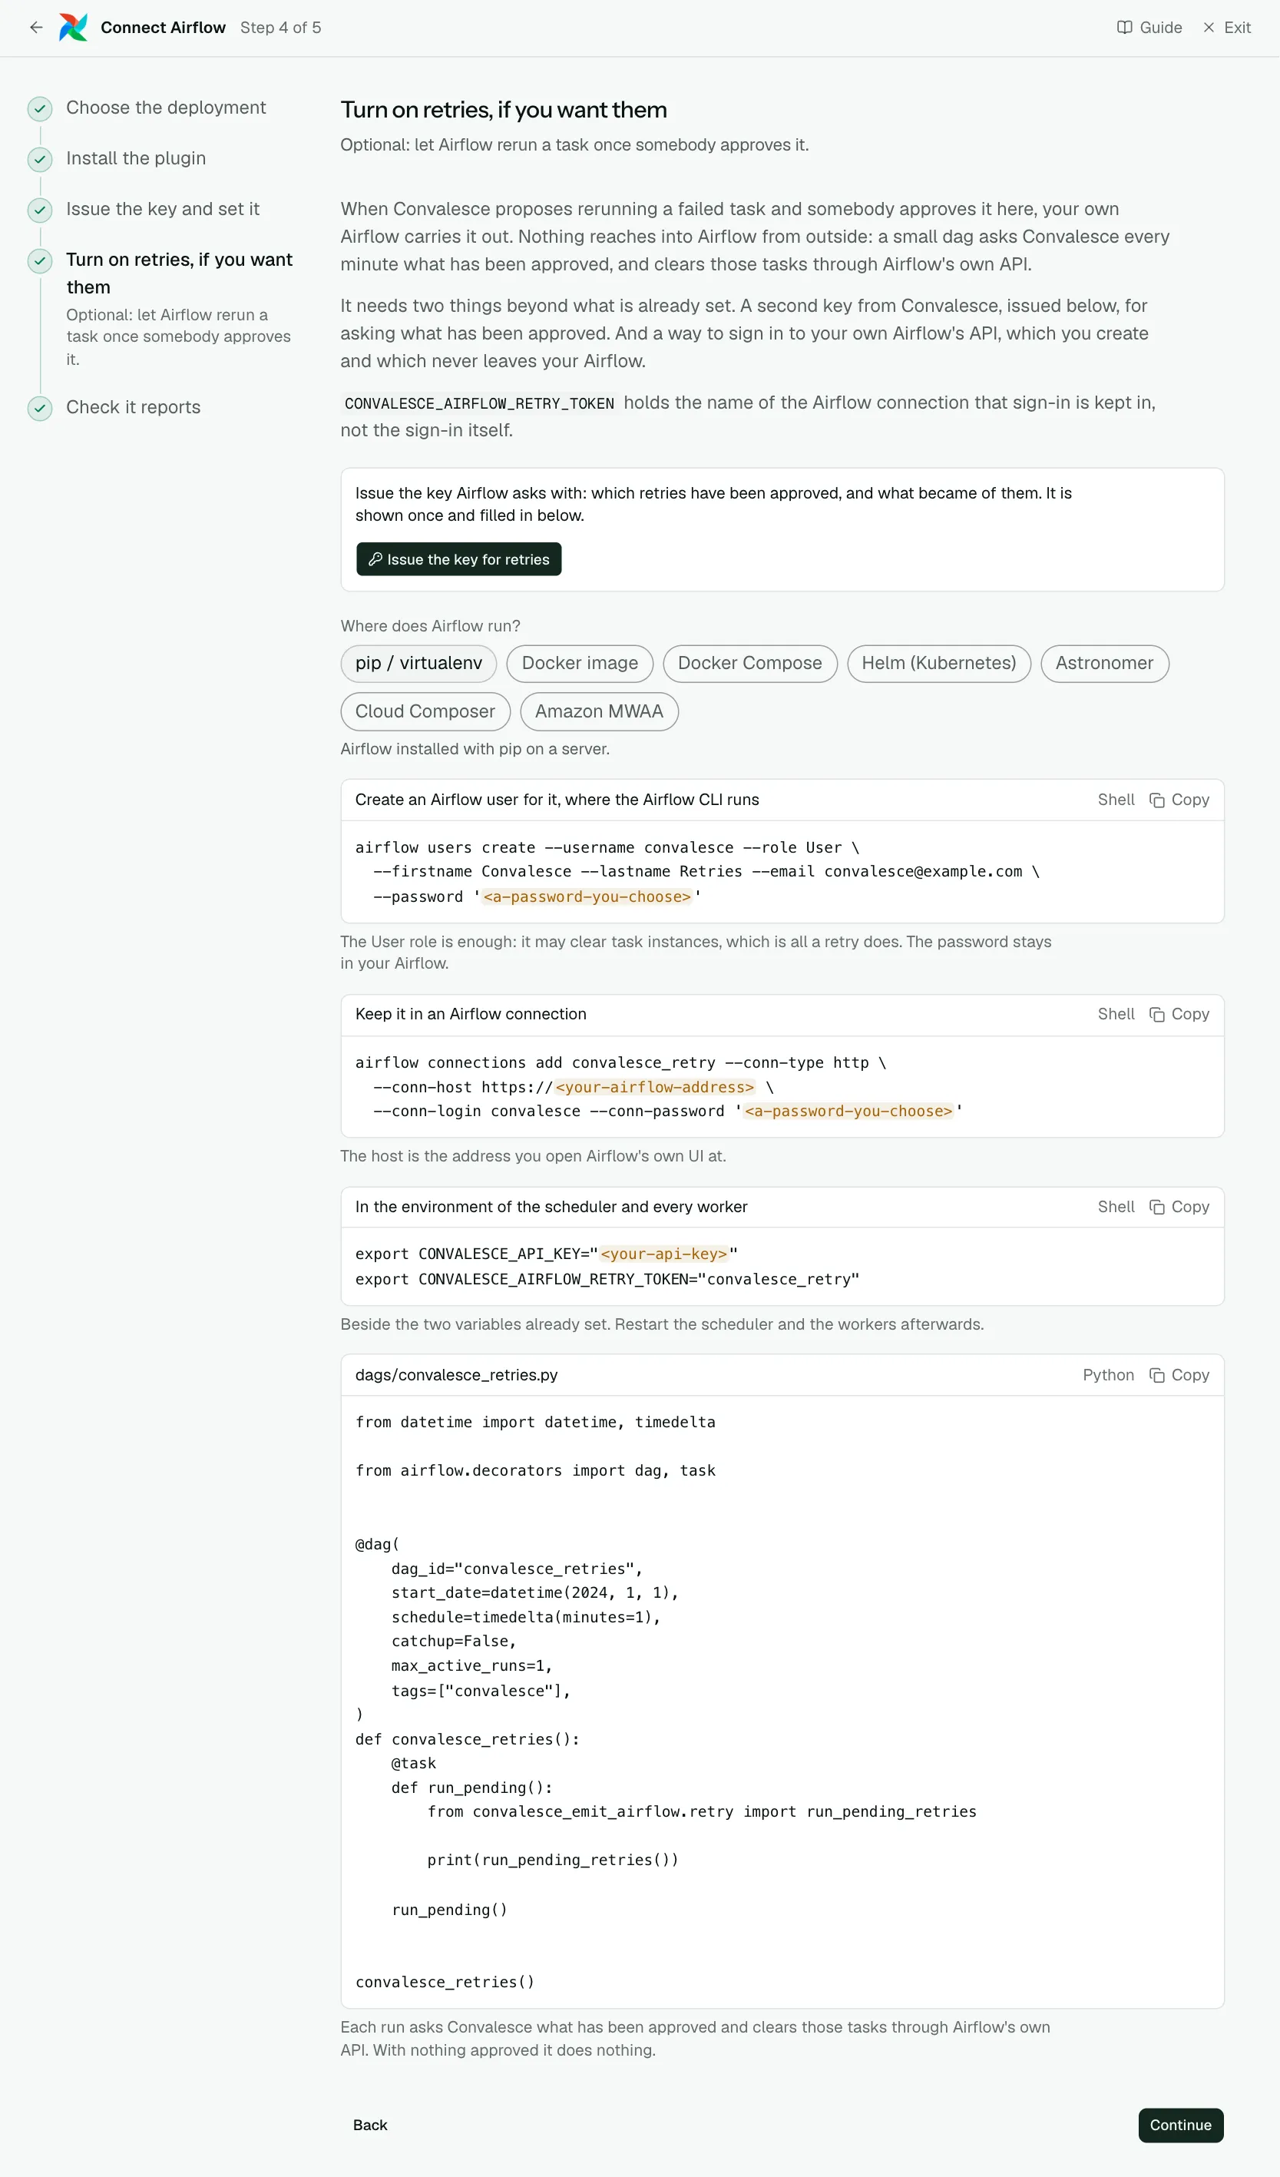Click the <your-api-key> placeholder
The image size is (1280, 2177).
coord(664,1254)
